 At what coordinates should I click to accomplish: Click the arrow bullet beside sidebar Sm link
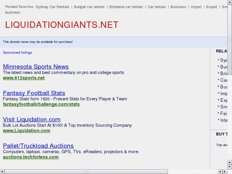click(218, 106)
